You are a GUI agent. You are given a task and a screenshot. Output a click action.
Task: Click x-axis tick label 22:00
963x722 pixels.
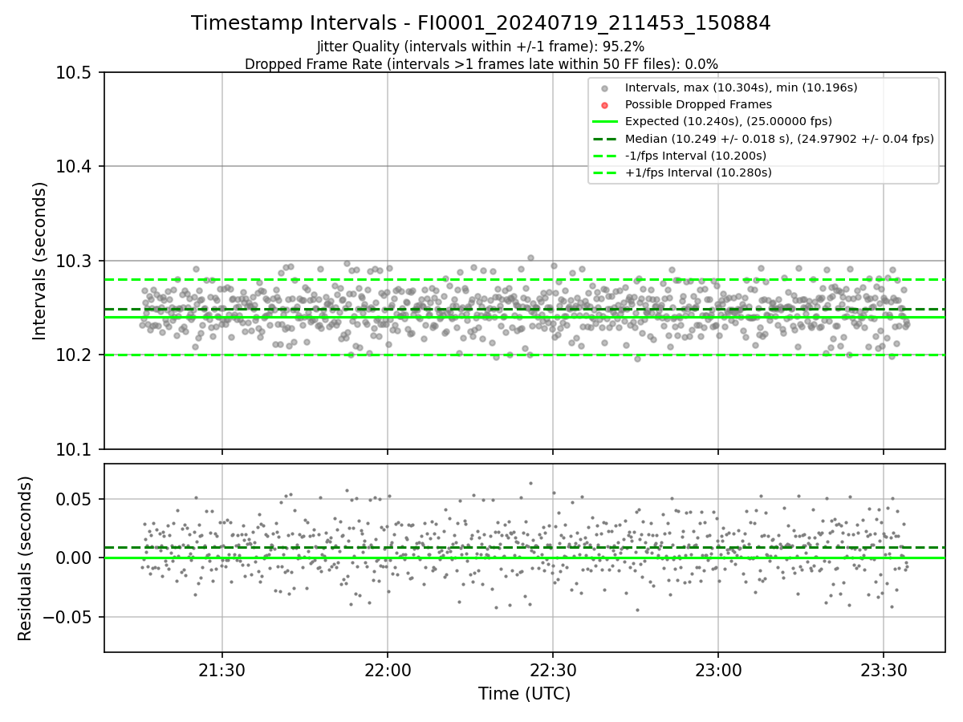click(x=388, y=670)
